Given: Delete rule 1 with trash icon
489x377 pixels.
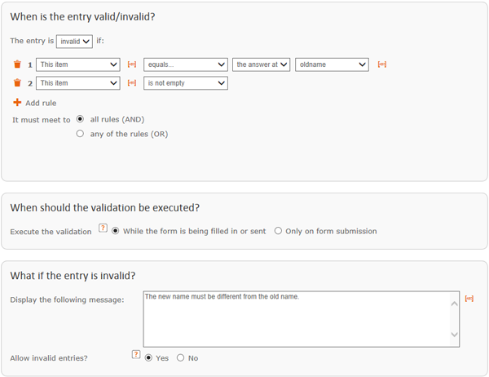Looking at the screenshot, I should tap(17, 64).
